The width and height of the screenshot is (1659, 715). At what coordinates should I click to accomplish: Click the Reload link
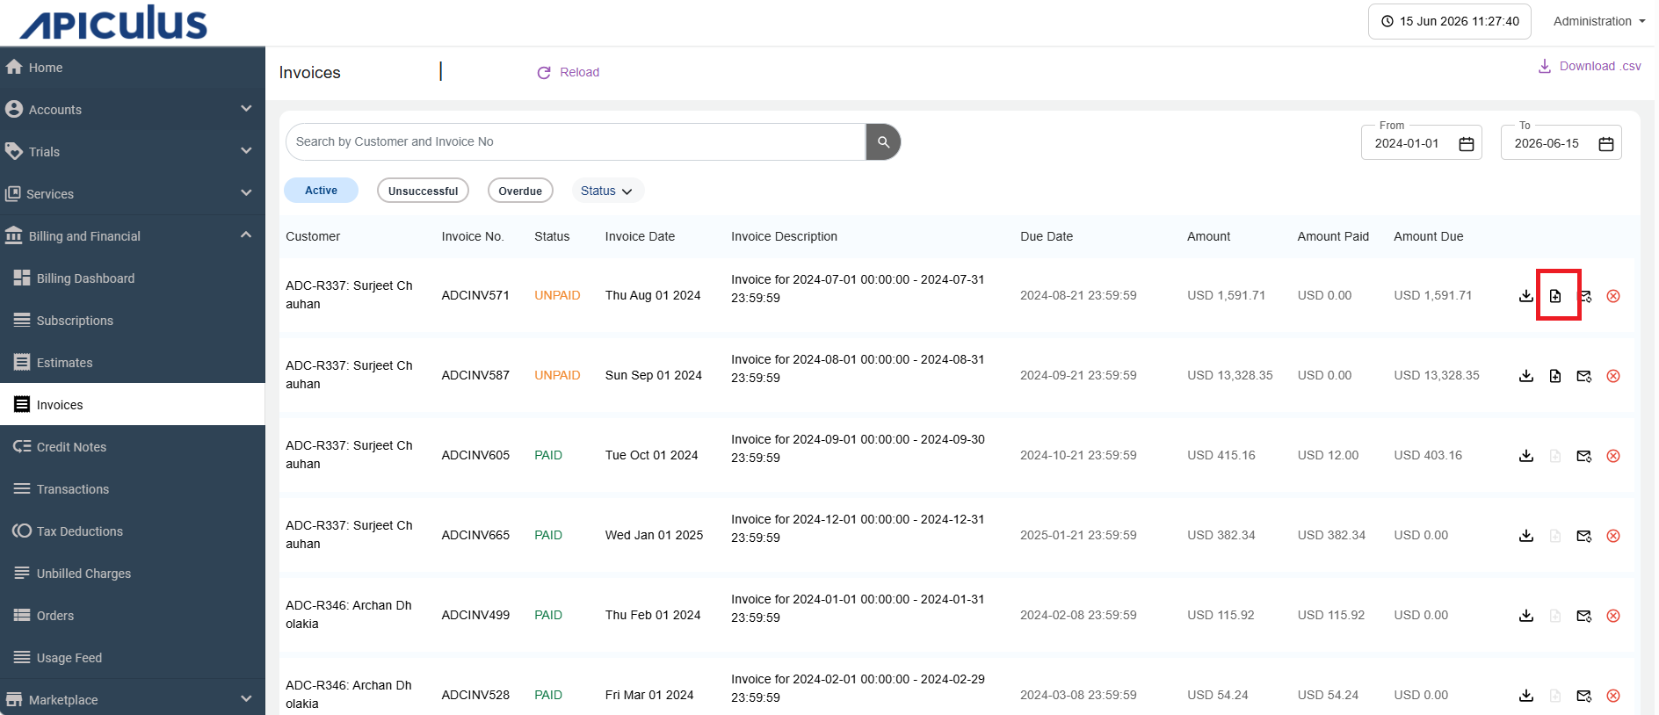(x=569, y=72)
